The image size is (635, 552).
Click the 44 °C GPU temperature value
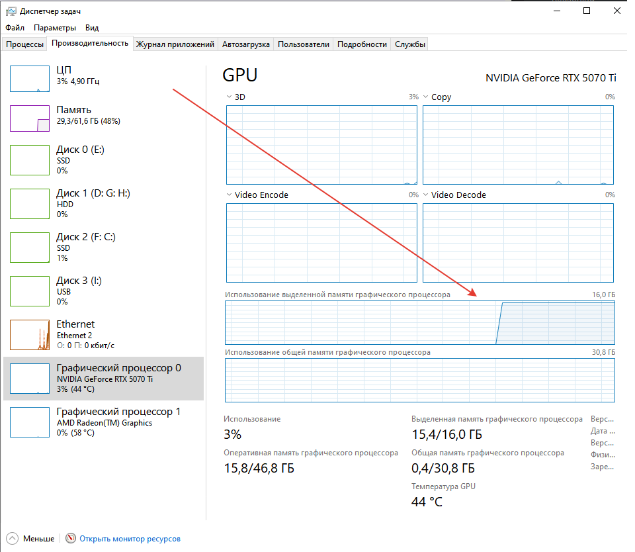(427, 502)
